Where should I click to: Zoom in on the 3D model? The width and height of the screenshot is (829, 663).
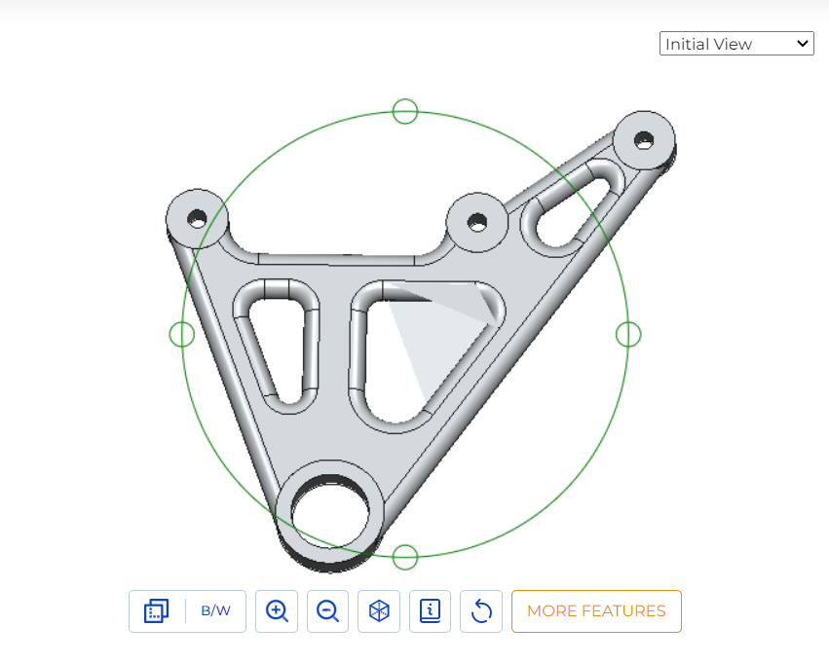pos(277,611)
